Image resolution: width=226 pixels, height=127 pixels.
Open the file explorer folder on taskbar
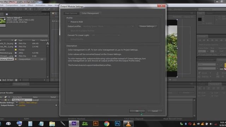click(x=52, y=123)
